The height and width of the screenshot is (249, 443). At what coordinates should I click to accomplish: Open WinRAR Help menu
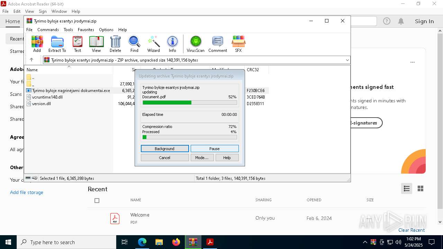click(x=123, y=30)
